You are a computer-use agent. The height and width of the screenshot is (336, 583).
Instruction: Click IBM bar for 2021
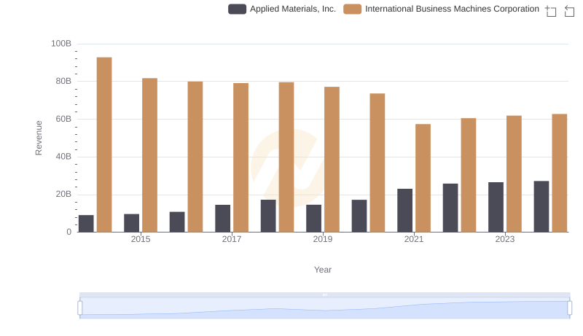click(423, 178)
